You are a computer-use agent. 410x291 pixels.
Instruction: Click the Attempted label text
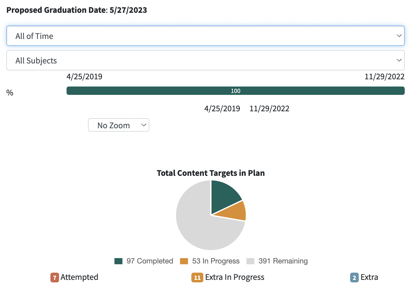click(79, 277)
